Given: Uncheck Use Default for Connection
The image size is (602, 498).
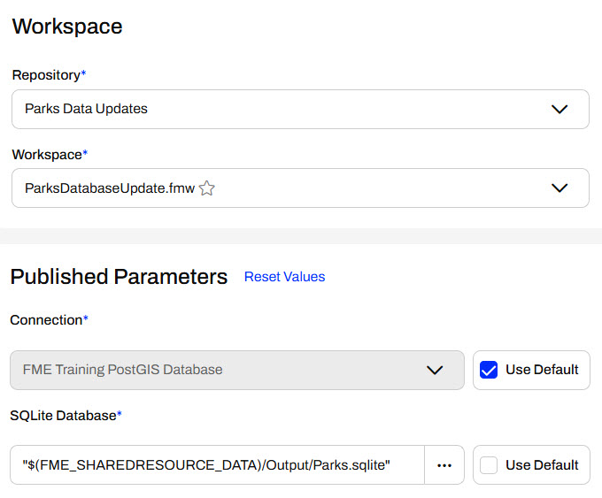Looking at the screenshot, I should [x=489, y=370].
